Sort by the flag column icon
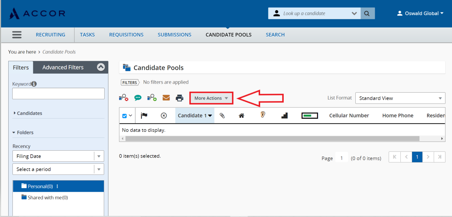The image size is (452, 217). (144, 115)
